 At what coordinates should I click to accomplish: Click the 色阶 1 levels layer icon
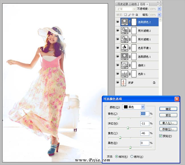click(124, 74)
